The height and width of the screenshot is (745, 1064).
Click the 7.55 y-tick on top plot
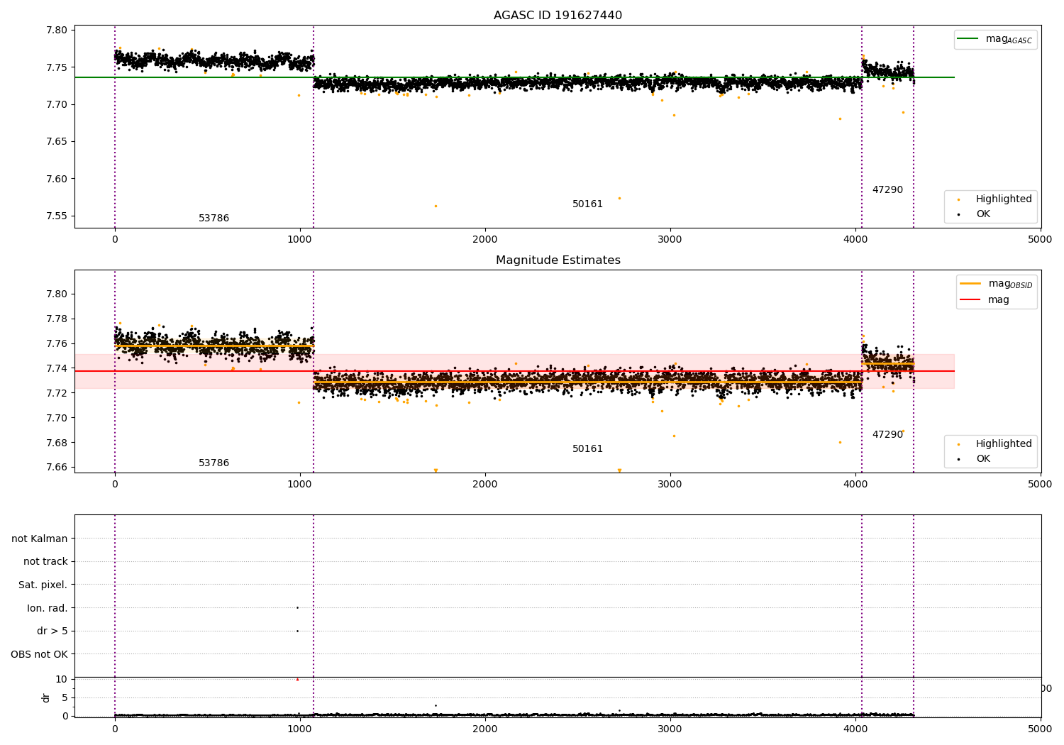pos(57,216)
